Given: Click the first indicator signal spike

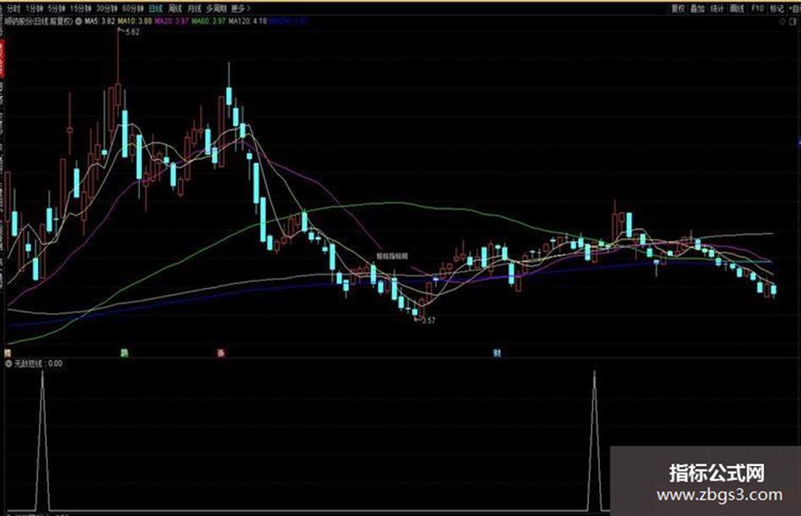Looking at the screenshot, I should pos(42,440).
